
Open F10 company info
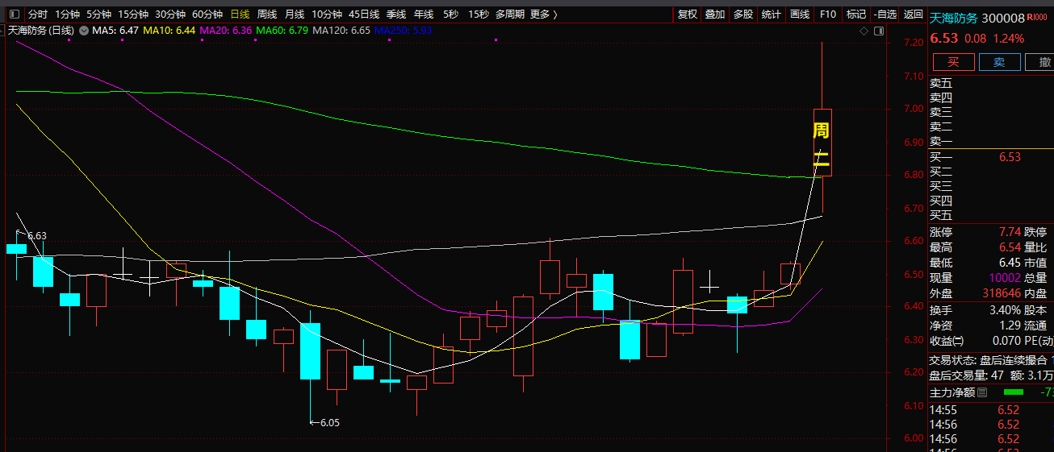coord(827,15)
